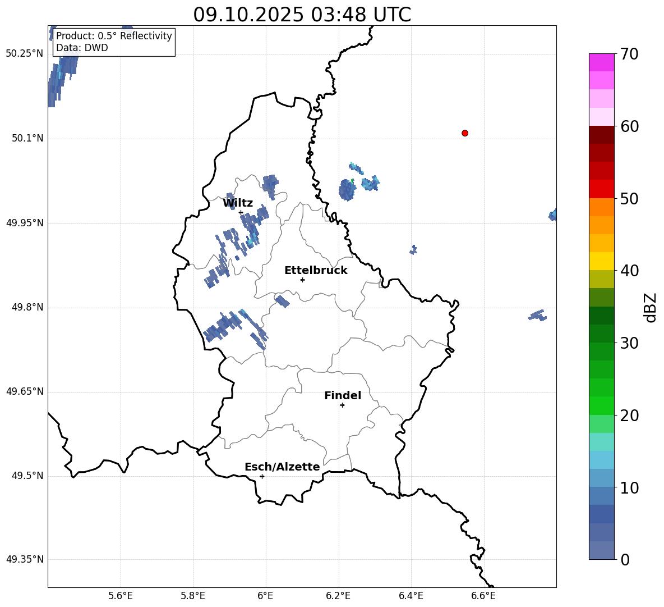
Task: Click the 6°E longitude label
Action: point(265,596)
